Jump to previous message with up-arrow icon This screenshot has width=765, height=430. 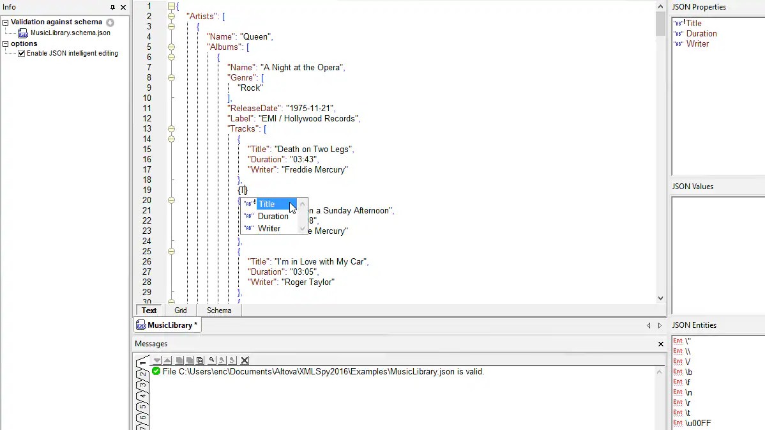pyautogui.click(x=169, y=360)
